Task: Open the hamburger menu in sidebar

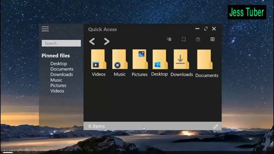Action: tap(45, 29)
